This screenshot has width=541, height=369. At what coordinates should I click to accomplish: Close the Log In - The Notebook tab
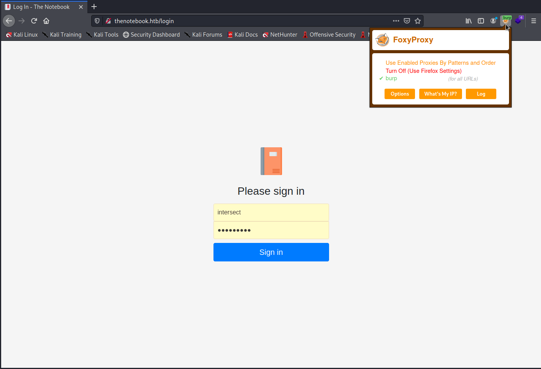pos(81,7)
